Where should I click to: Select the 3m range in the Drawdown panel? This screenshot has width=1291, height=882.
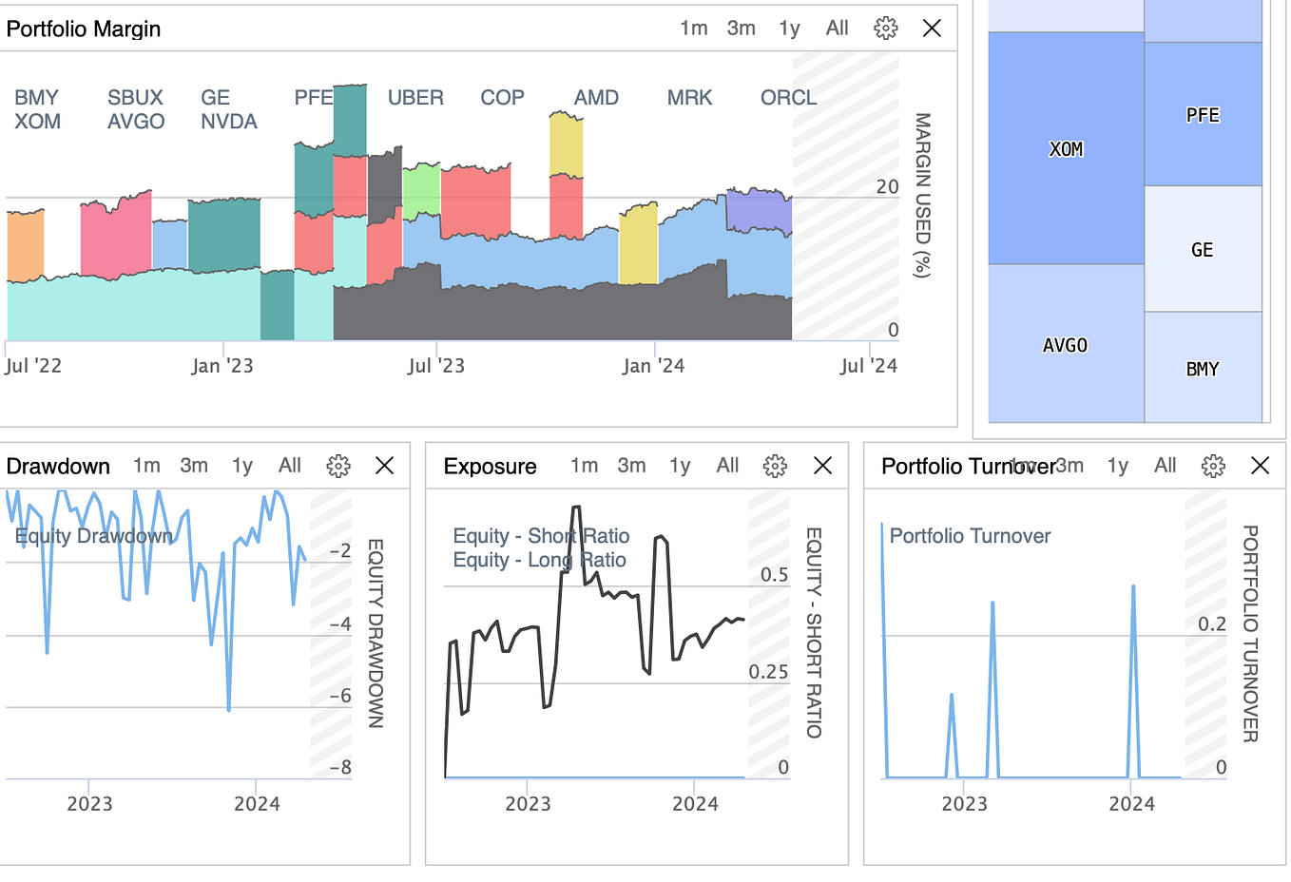(x=194, y=466)
